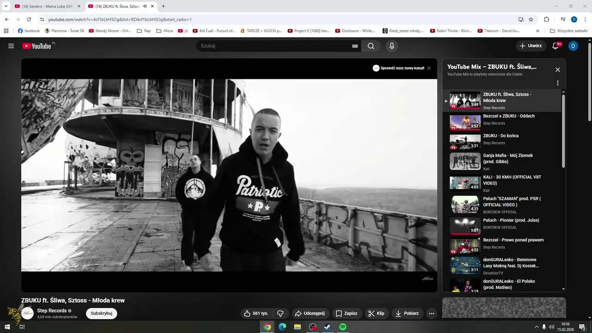Open 'Wszystkie zakładki' bookmarks folder
The width and height of the screenshot is (592, 333).
click(568, 31)
